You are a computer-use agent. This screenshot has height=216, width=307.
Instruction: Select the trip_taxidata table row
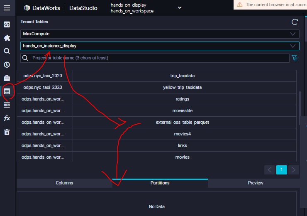click(157, 76)
